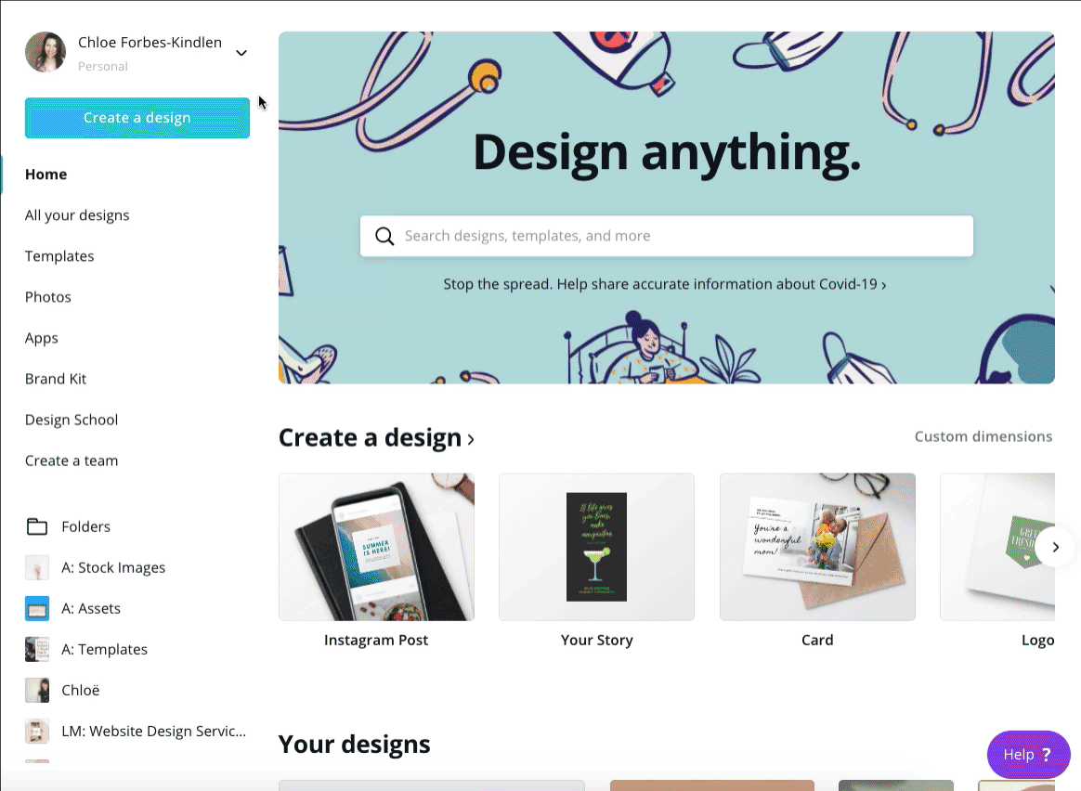1081x791 pixels.
Task: Select Brand Kit in the sidebar
Action: [x=56, y=379]
